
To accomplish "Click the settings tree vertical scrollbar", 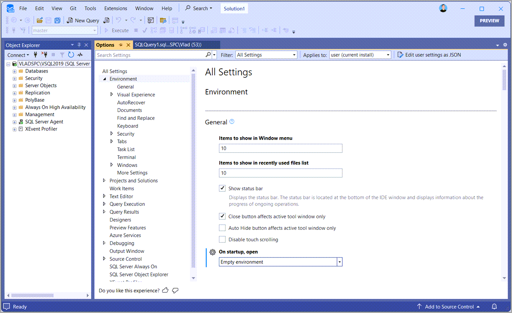I will tap(193, 171).
